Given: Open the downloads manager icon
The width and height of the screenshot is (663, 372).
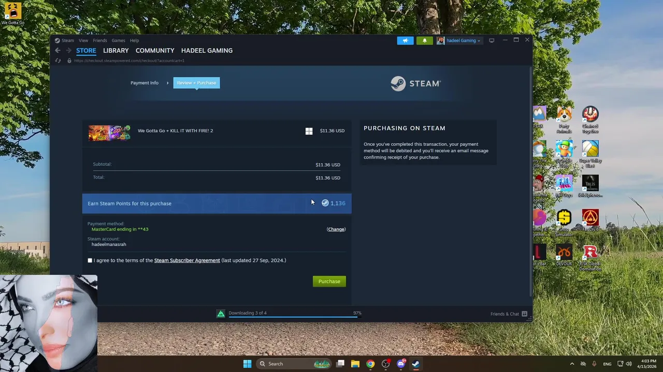Looking at the screenshot, I should pos(221,314).
